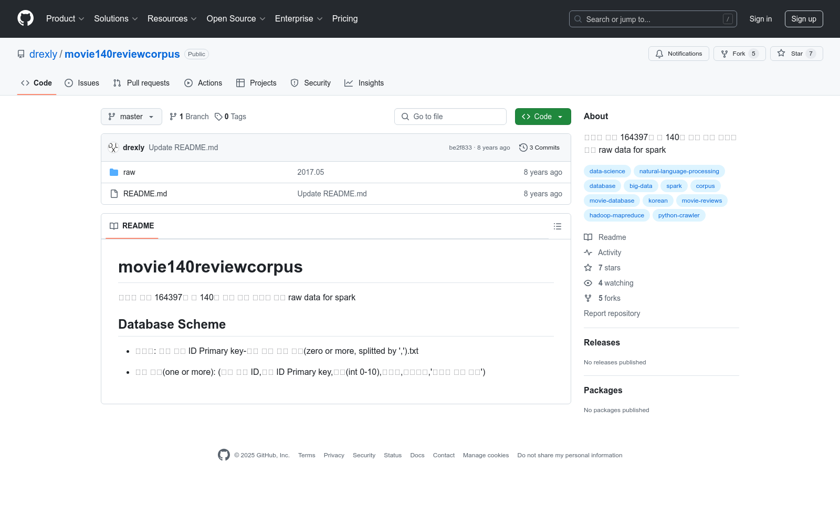This screenshot has height=525, width=840.
Task: Open the movie-reviews topic tag
Action: pos(702,201)
